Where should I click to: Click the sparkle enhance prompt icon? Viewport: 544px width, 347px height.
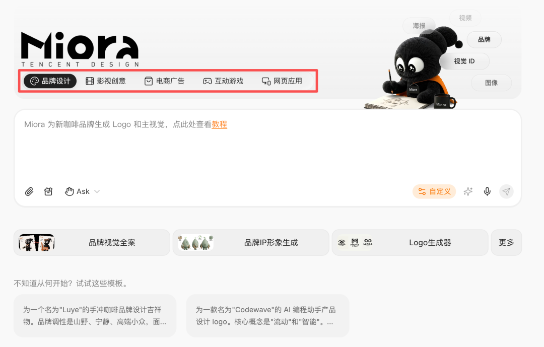468,191
